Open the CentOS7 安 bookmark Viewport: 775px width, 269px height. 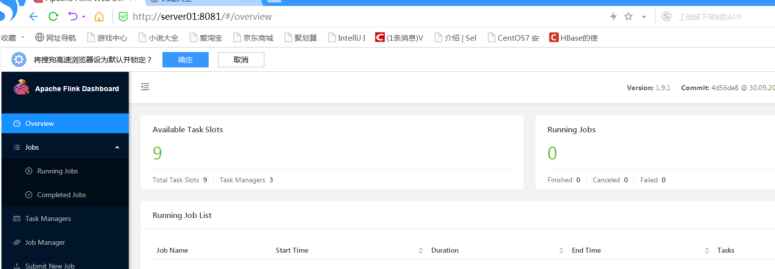coord(513,38)
